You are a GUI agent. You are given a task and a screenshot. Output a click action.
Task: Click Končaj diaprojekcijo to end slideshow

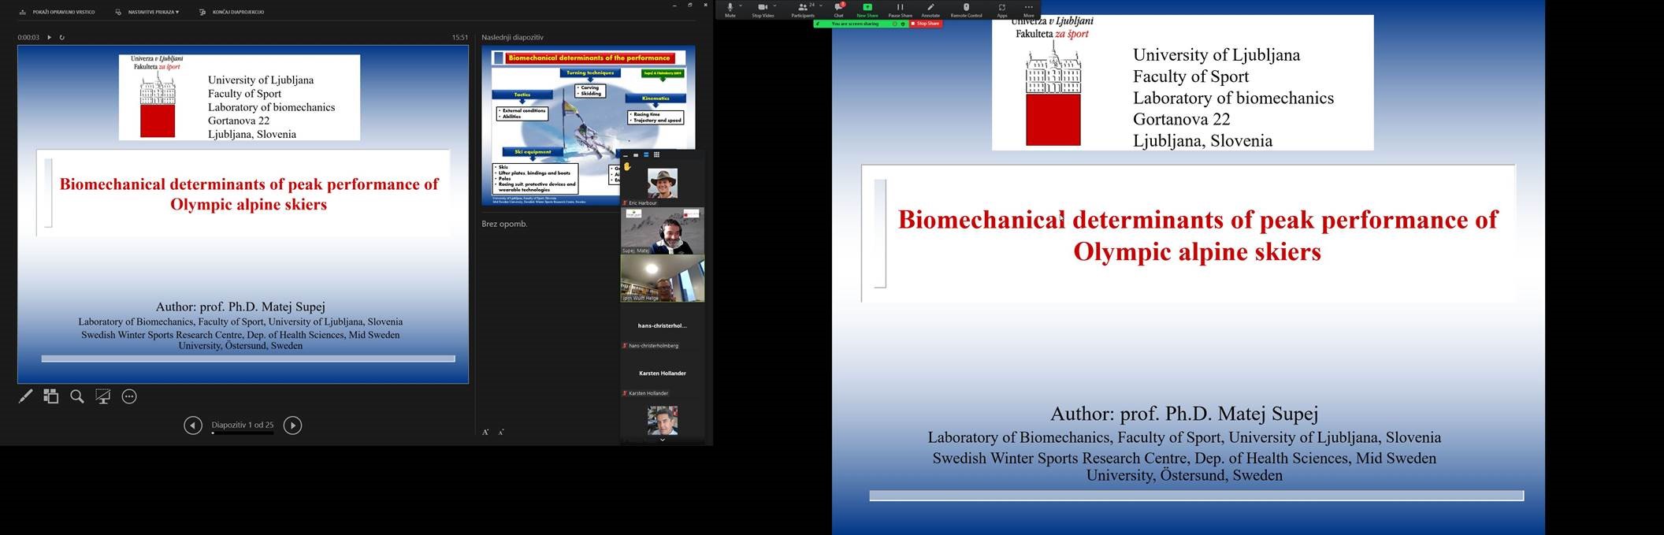click(x=232, y=12)
